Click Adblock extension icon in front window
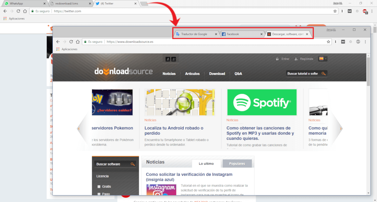Viewport: 377px width, 202px height. click(x=358, y=41)
